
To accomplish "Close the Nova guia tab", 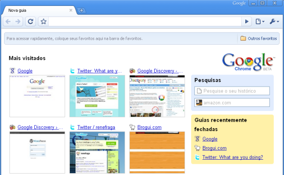I will tap(71, 10).
